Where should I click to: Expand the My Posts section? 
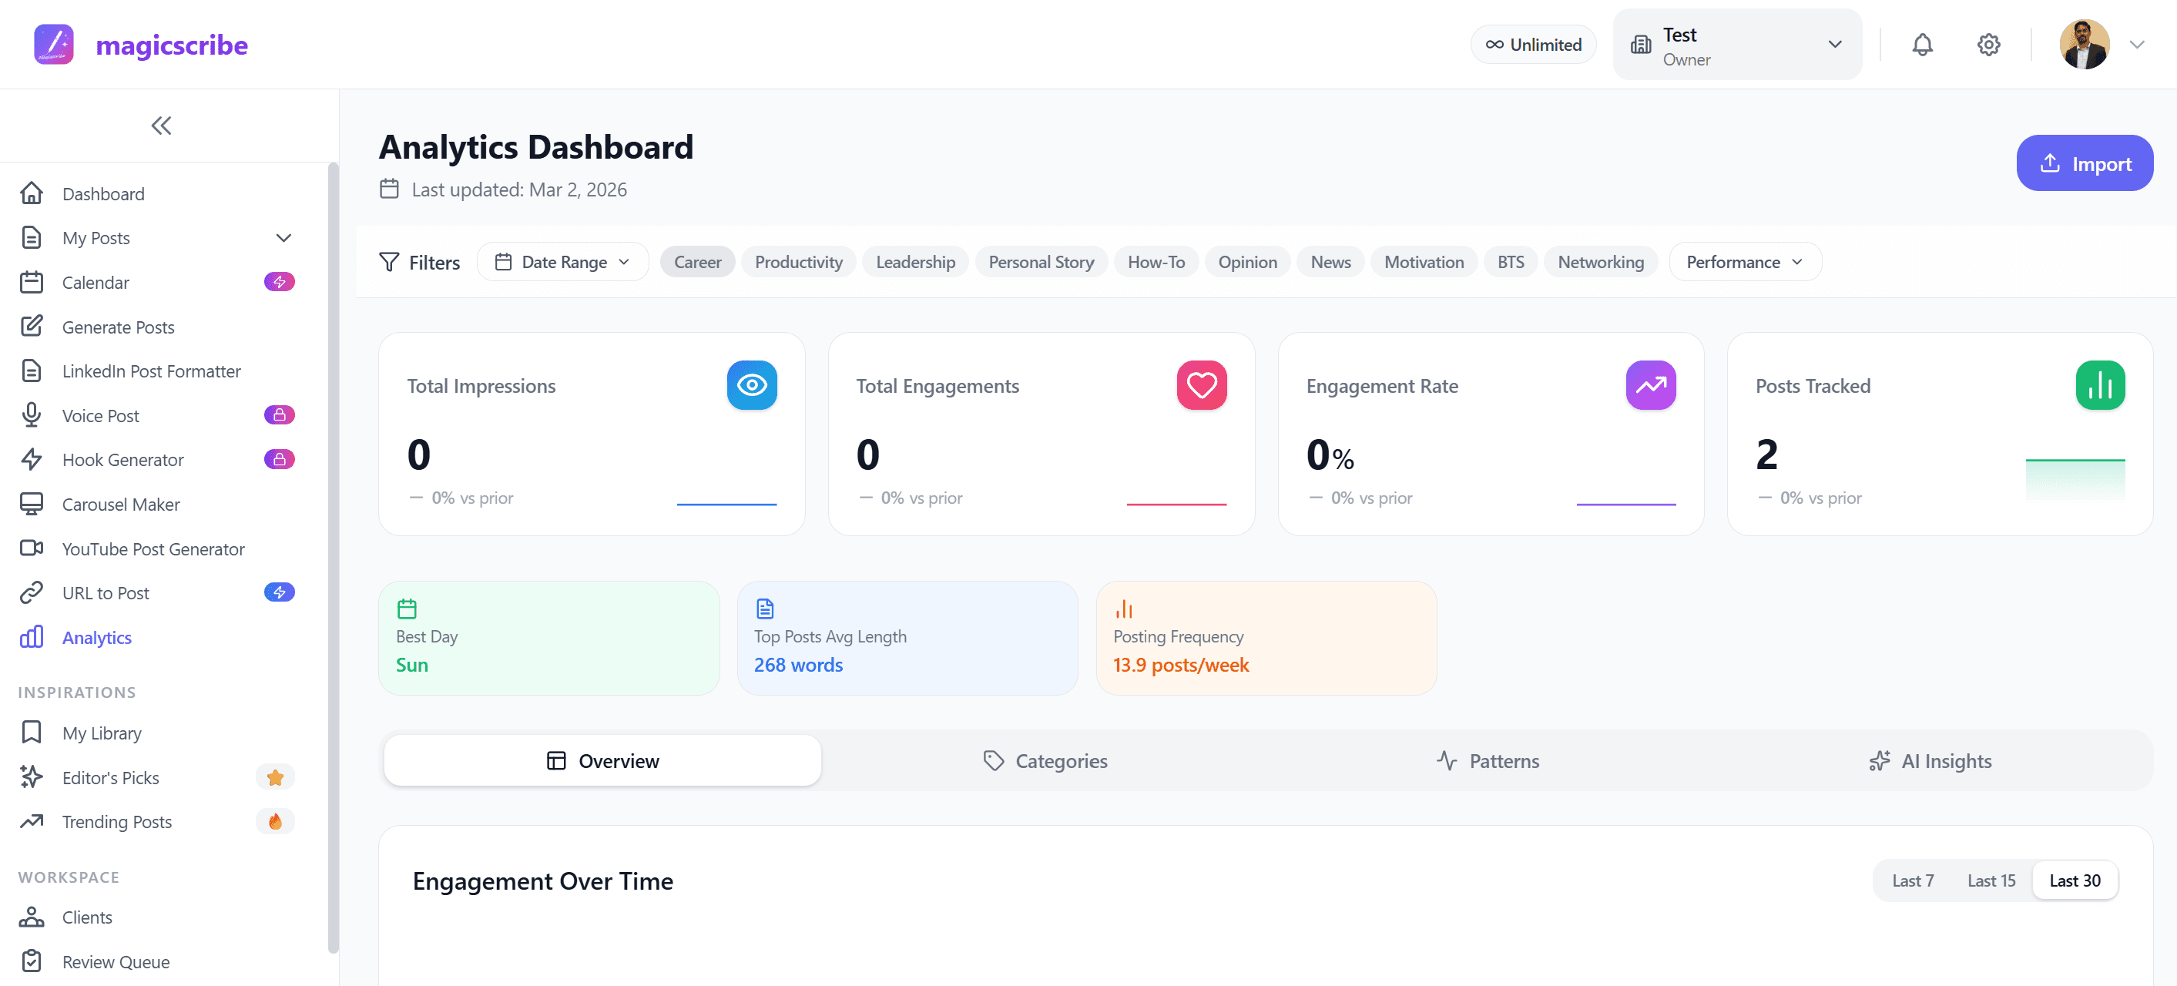283,237
